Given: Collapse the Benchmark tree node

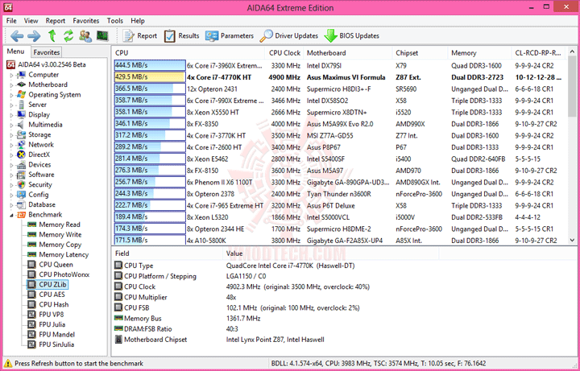Looking at the screenshot, I should coord(11,215).
